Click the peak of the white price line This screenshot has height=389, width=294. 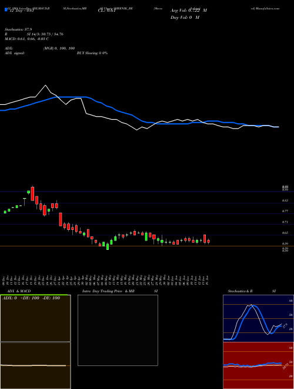tap(45, 85)
